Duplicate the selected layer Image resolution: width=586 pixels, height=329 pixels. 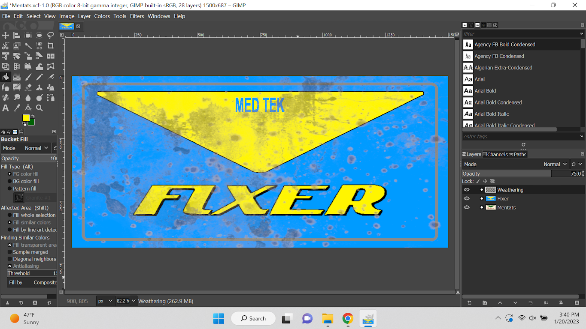(531, 302)
